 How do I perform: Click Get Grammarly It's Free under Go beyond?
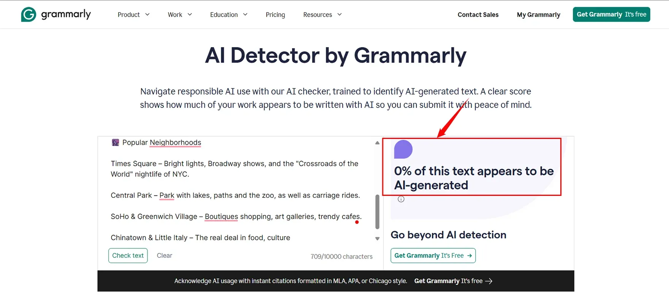click(433, 256)
